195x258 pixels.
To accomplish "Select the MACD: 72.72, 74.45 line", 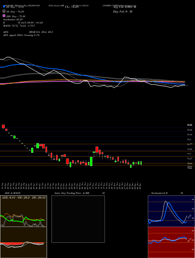I will [x=19, y=26].
